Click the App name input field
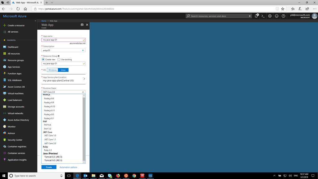Image resolution: width=318 pixels, height=179 pixels. 63,40
